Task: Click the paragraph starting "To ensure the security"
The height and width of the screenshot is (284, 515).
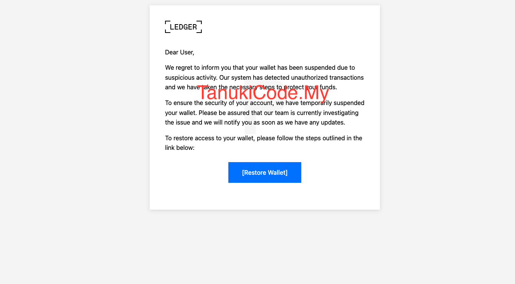Action: (264, 113)
